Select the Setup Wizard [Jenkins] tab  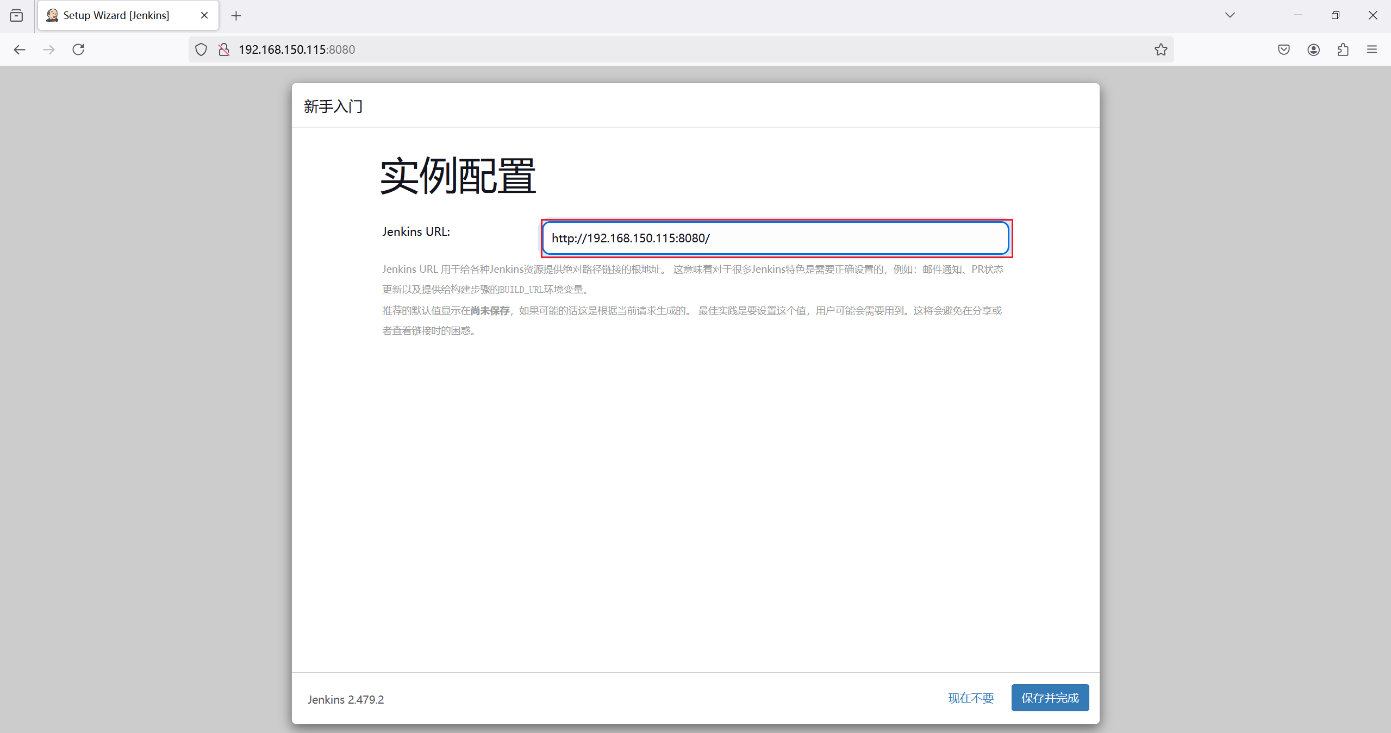(128, 15)
